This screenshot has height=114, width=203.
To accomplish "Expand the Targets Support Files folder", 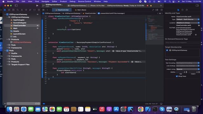I will tap(7, 65).
